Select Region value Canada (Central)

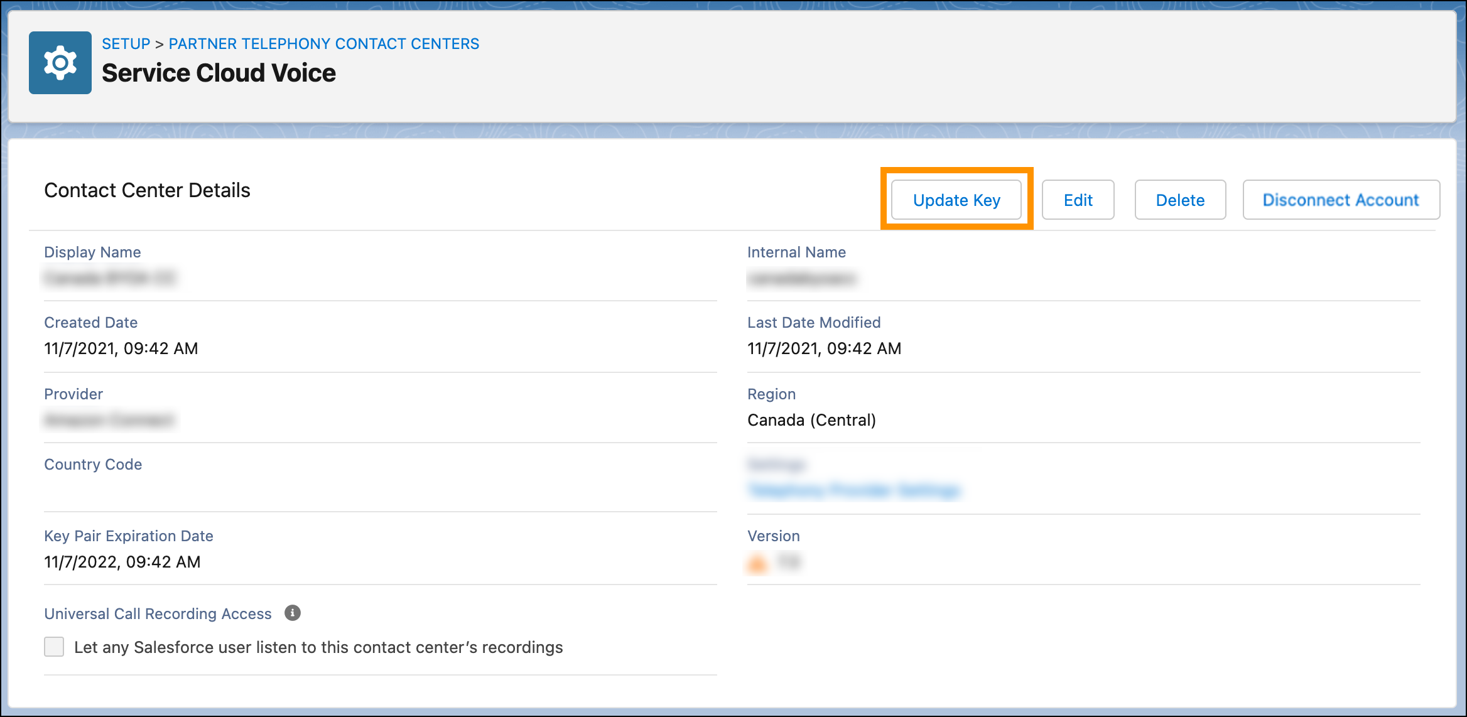coord(811,420)
